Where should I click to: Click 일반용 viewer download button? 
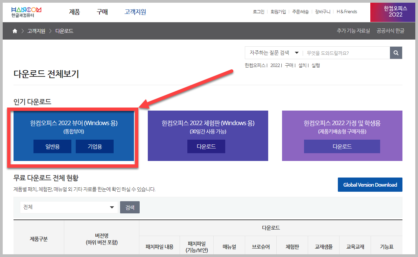click(x=52, y=146)
